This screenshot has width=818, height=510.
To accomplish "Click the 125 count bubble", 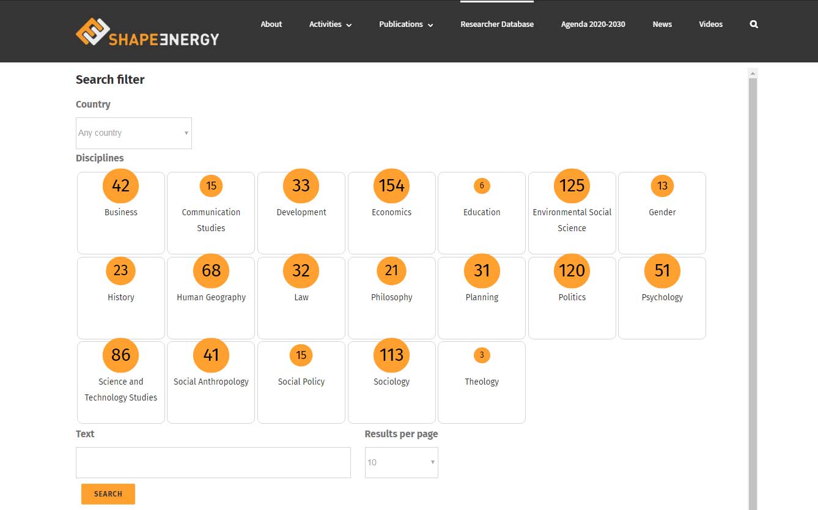I will pyautogui.click(x=572, y=186).
